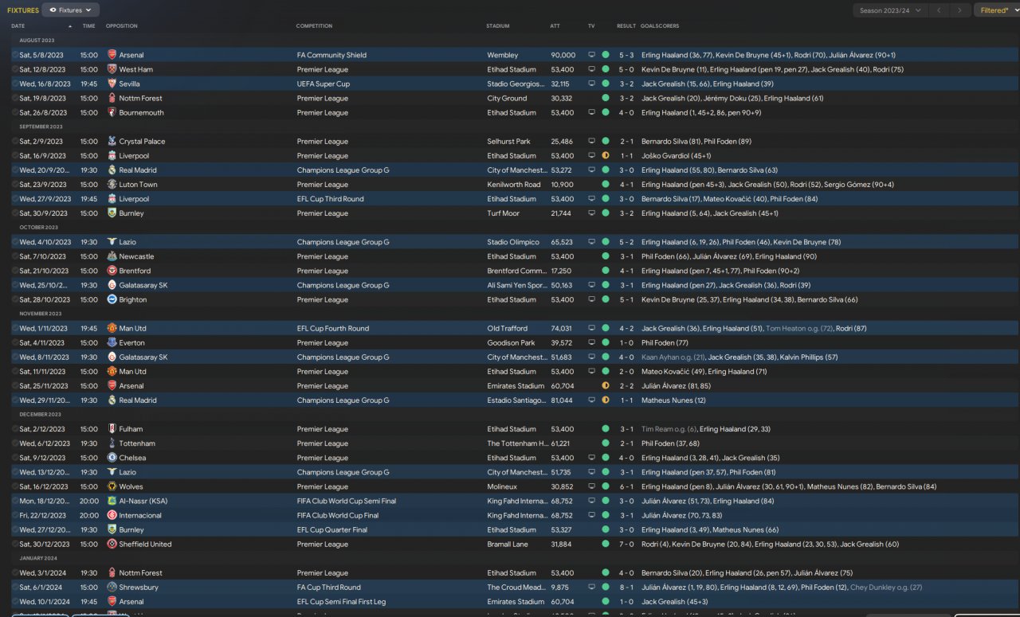Click the Chelsea club badge
This screenshot has width=1020, height=617.
click(x=112, y=458)
